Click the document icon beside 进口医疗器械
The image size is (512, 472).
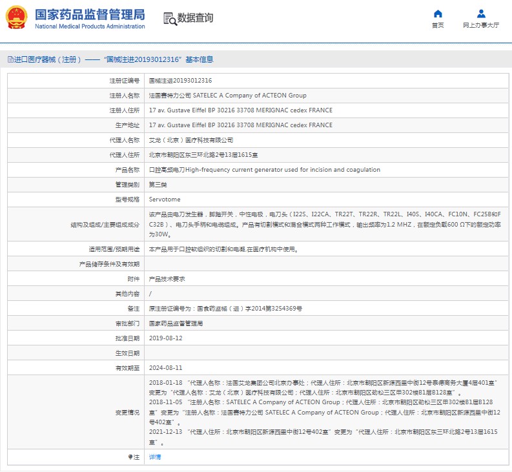pos(10,59)
